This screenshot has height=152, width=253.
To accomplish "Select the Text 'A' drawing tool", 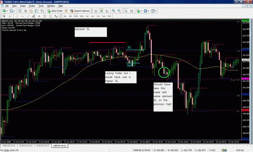I will (x=39, y=16).
